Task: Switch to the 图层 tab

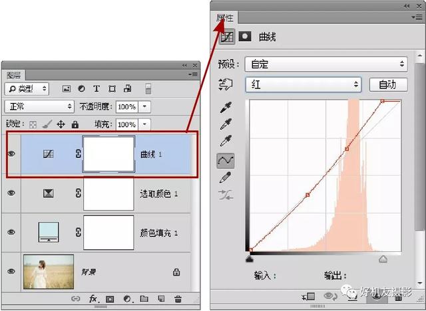Action: click(14, 75)
